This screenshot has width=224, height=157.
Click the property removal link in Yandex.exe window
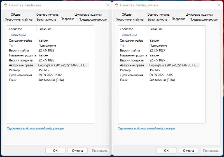click(35, 128)
